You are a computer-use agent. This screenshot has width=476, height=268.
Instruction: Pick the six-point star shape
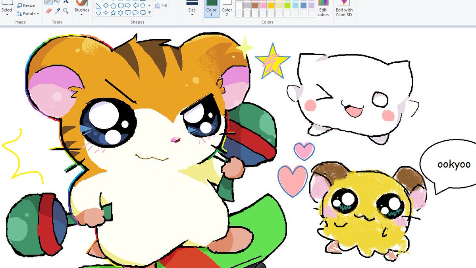[x=121, y=13]
